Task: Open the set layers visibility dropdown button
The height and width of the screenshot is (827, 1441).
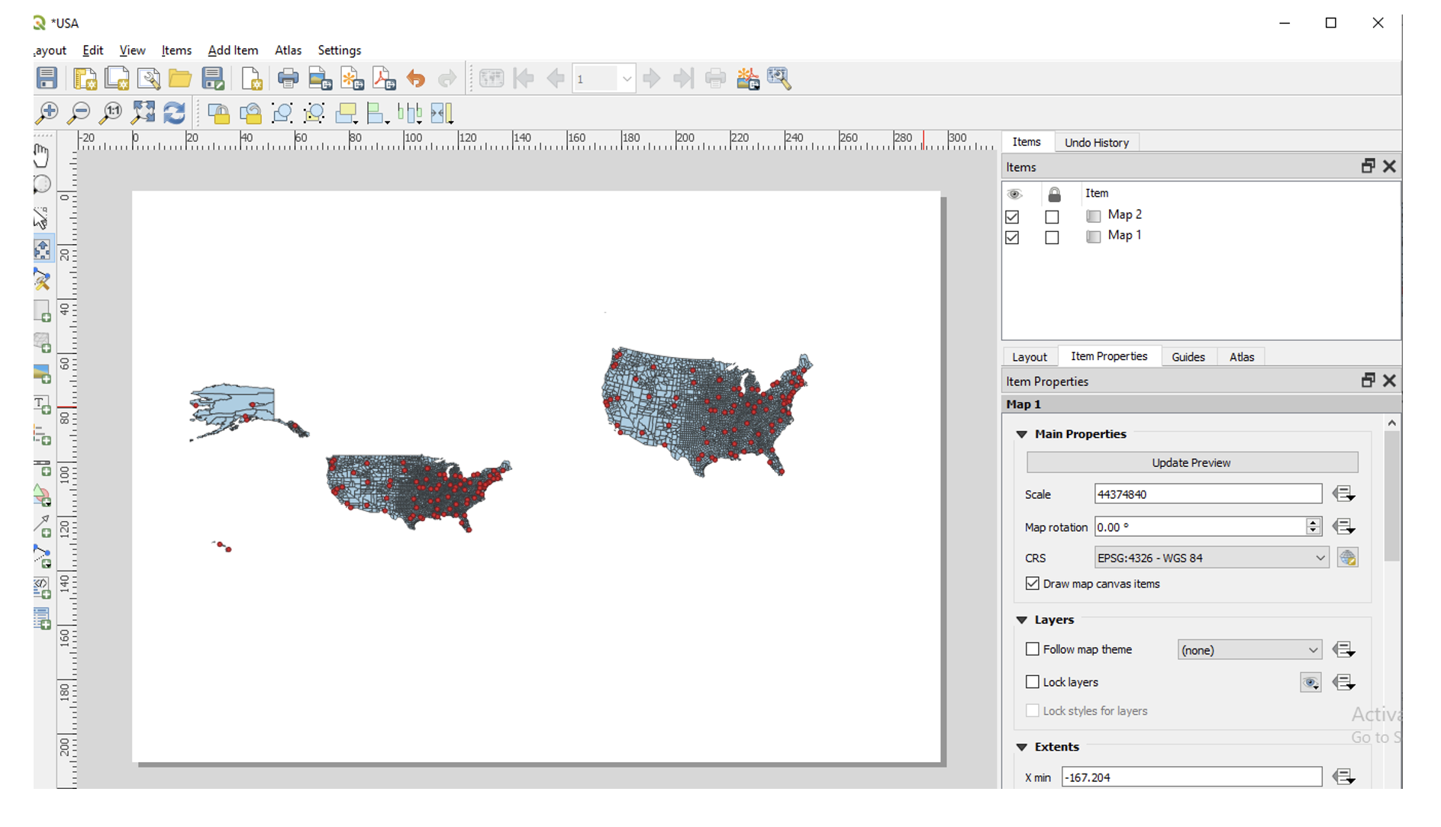Action: [x=1310, y=682]
